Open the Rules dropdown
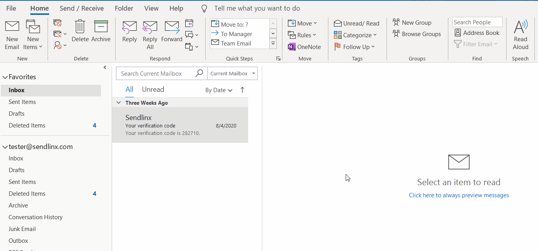Viewport: 538px width, 251px height. pyautogui.click(x=302, y=35)
